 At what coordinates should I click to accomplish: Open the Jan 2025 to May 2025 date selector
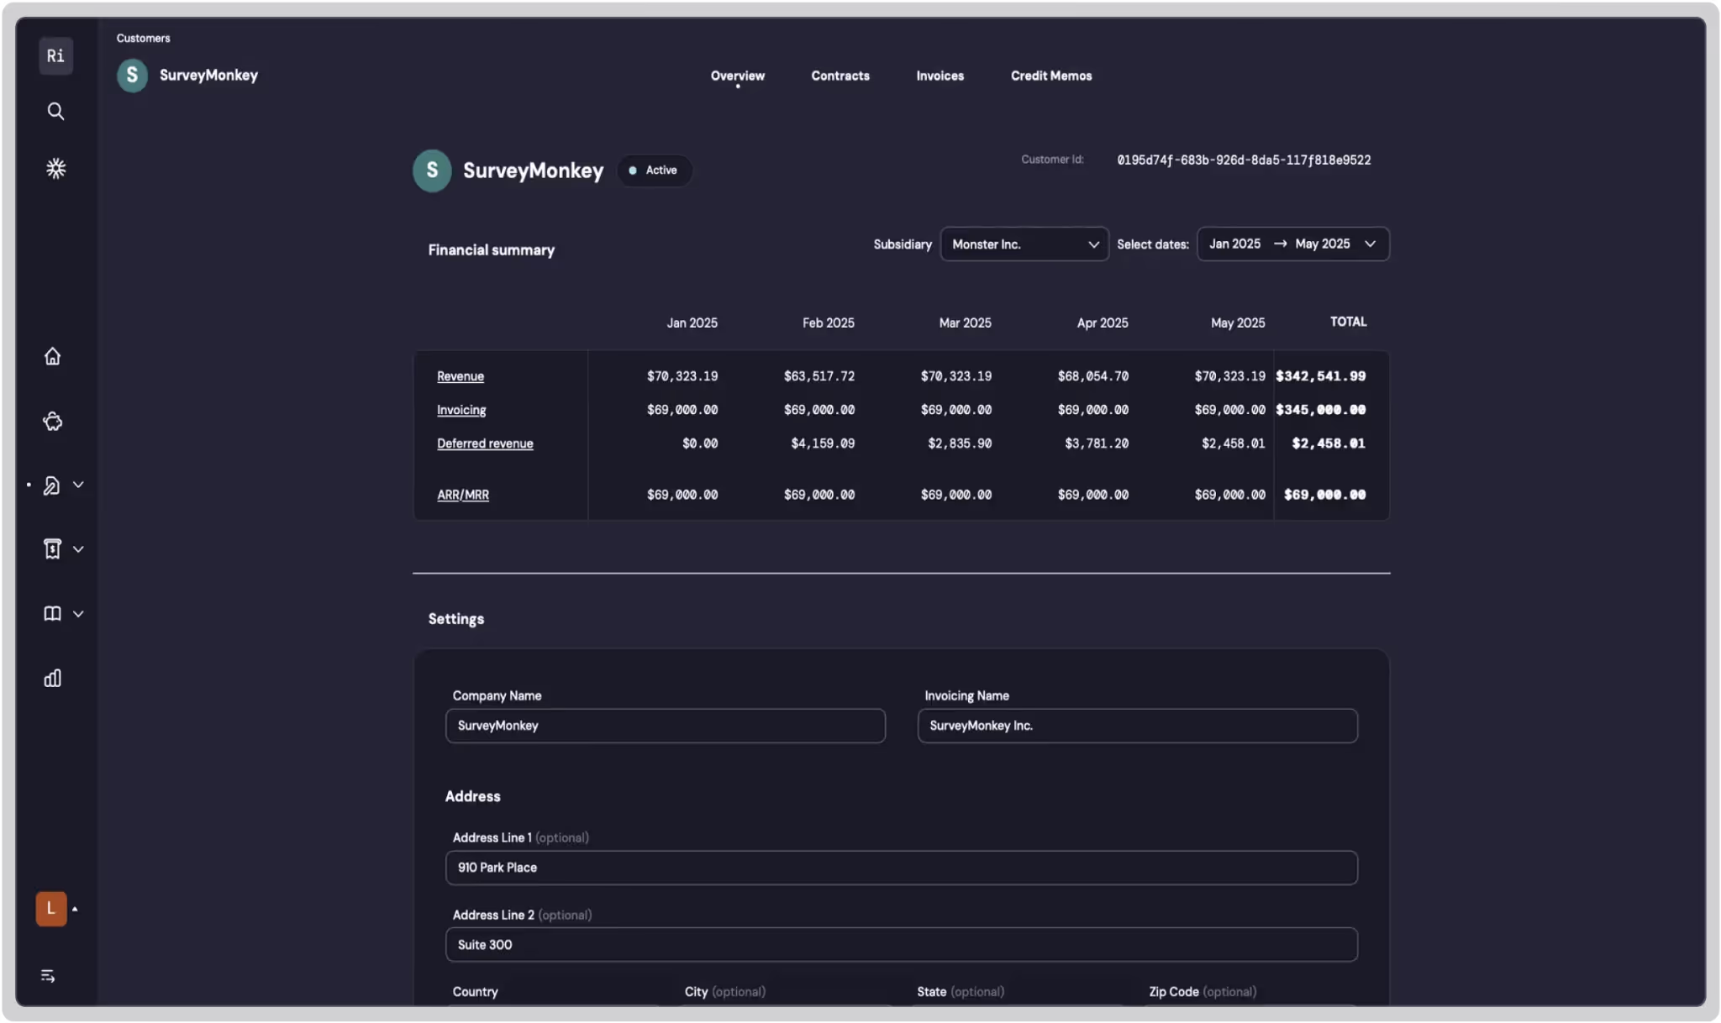[1292, 244]
